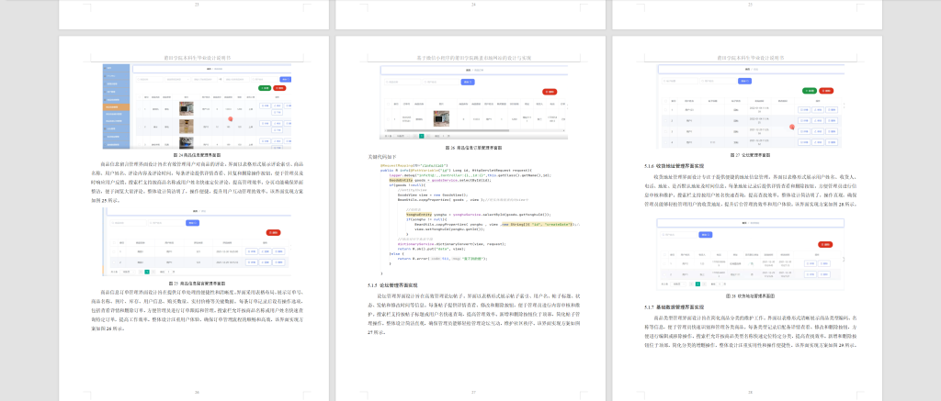Click the Figure 24 caption 图 24 商品信息管理界面图
The image size is (941, 401).
197,155
